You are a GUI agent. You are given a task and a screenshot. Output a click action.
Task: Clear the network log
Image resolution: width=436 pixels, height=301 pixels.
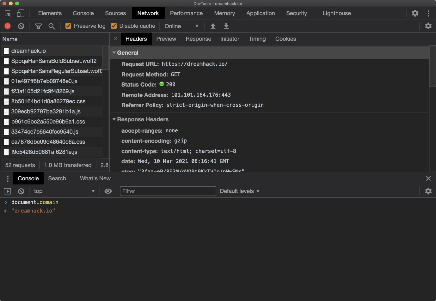(x=21, y=26)
